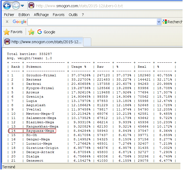This screenshot has width=189, height=171.
Task: Open the Outils menu
Action: (x=73, y=15)
